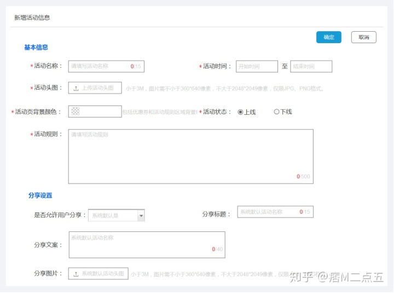The height and width of the screenshot is (293, 394).
Task: Click the 确定 confirm button
Action: click(328, 37)
